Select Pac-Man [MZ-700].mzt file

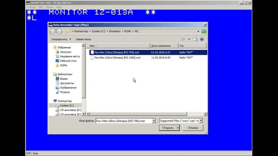[x=117, y=52]
